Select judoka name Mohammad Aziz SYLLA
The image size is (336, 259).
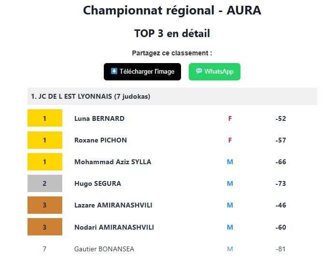click(112, 162)
